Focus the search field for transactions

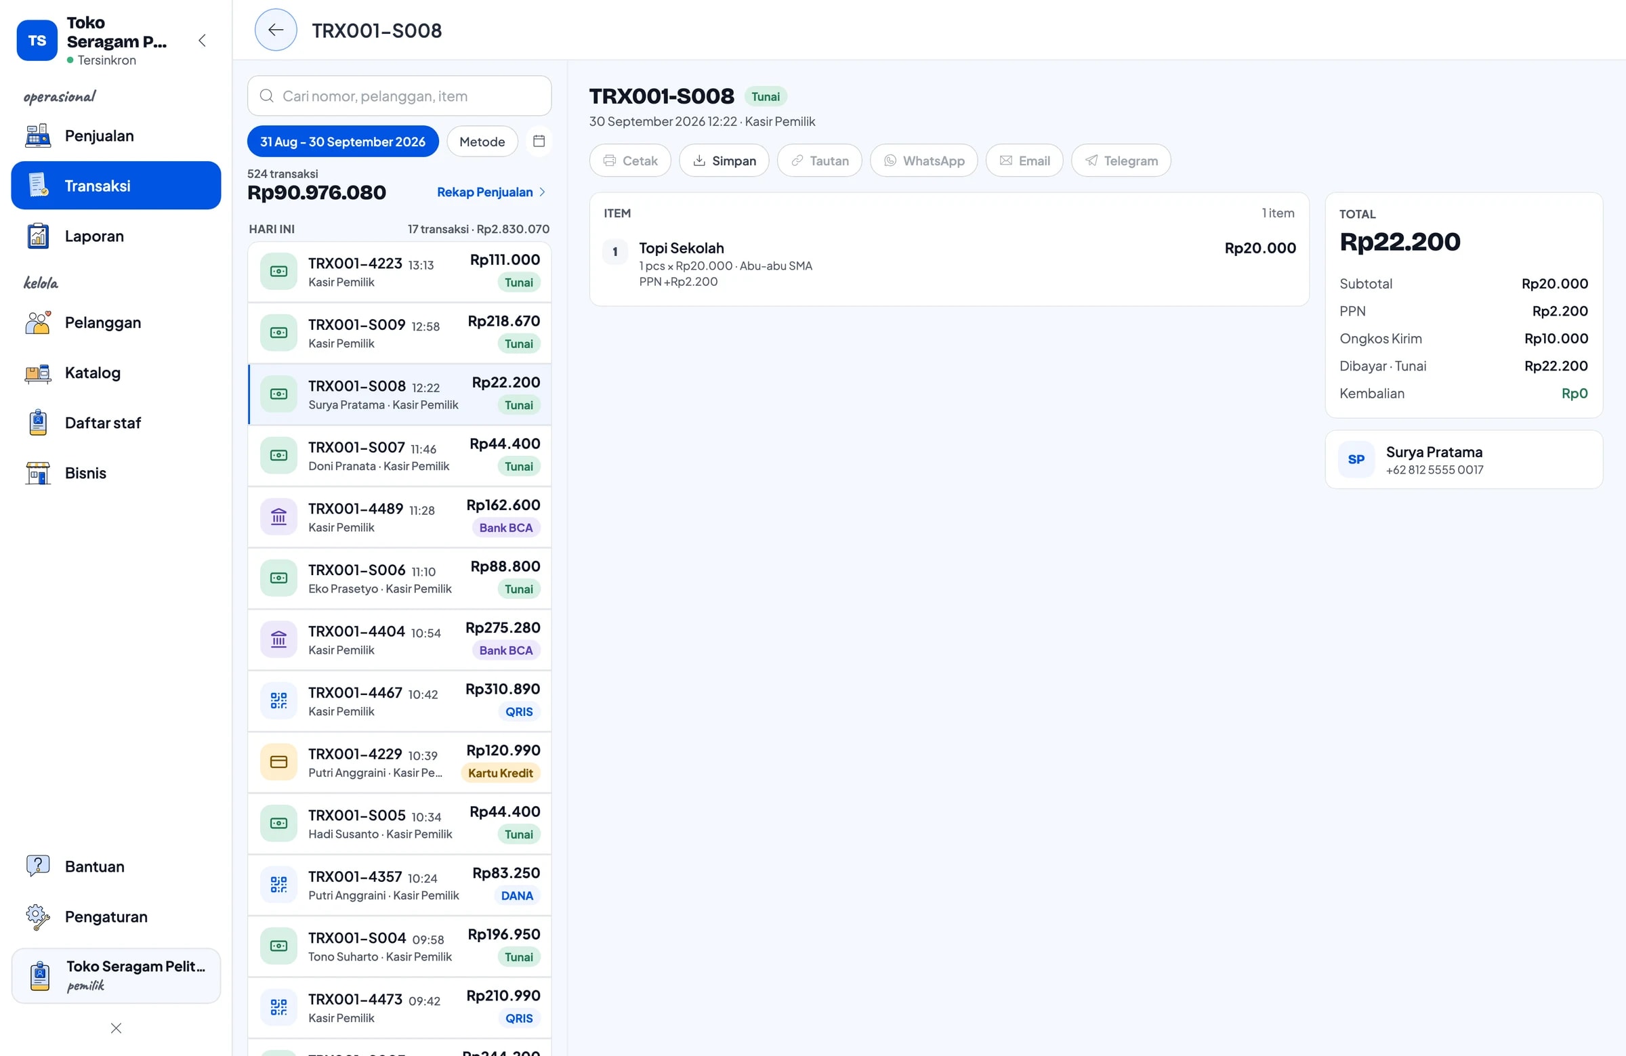tap(399, 96)
